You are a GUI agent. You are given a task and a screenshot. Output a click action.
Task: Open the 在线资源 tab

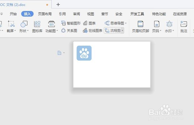click(180, 14)
